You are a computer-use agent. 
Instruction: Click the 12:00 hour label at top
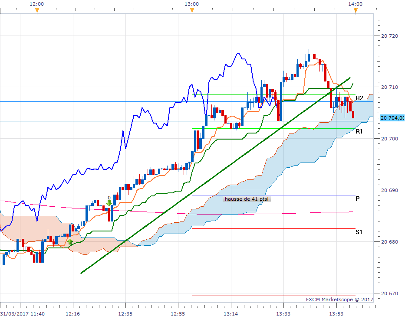pyautogui.click(x=36, y=4)
